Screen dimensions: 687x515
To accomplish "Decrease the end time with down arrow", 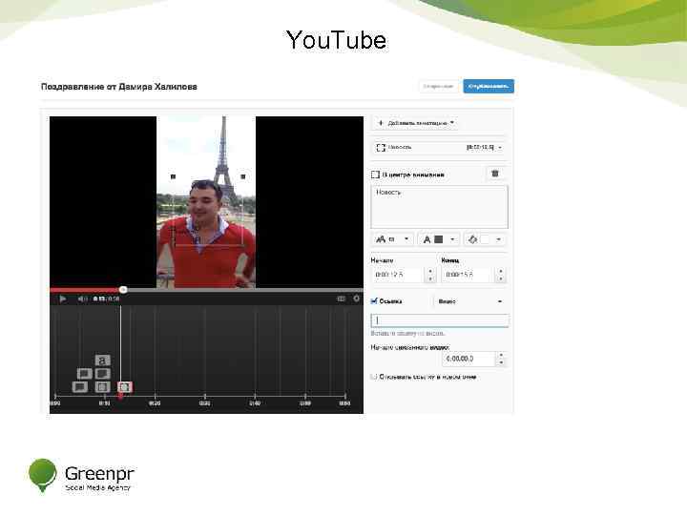I will click(501, 278).
